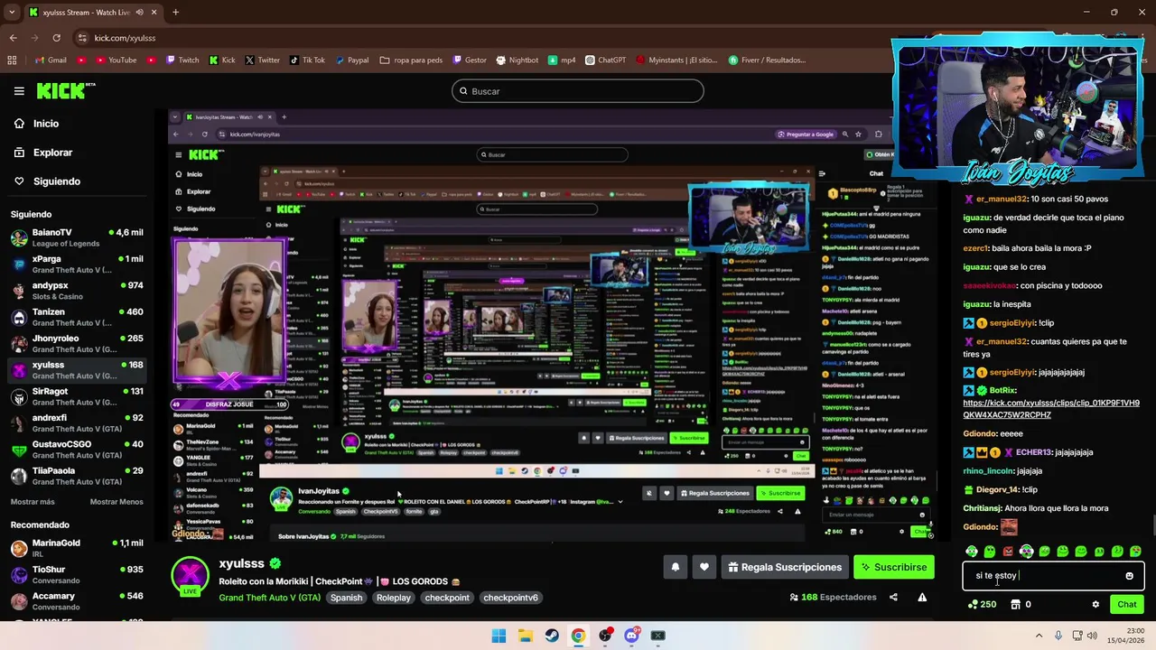Open Gmail bookmark

tap(51, 60)
